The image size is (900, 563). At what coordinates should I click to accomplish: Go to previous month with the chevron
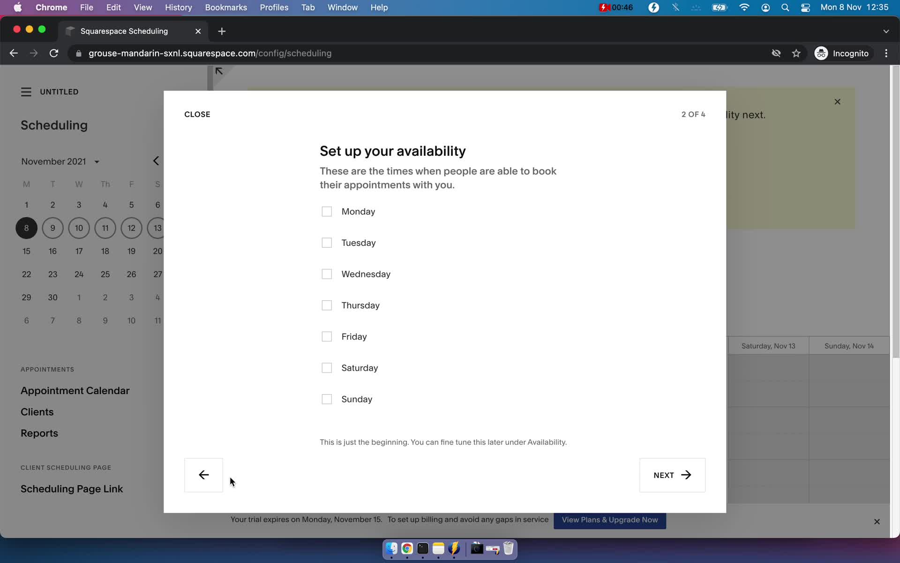tap(156, 161)
